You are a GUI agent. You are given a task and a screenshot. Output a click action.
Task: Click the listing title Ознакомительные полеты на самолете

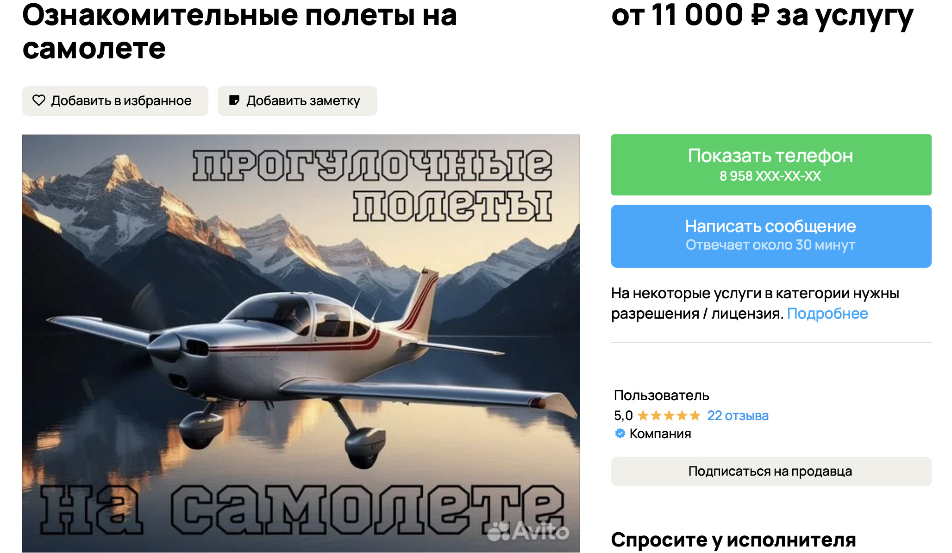[239, 31]
